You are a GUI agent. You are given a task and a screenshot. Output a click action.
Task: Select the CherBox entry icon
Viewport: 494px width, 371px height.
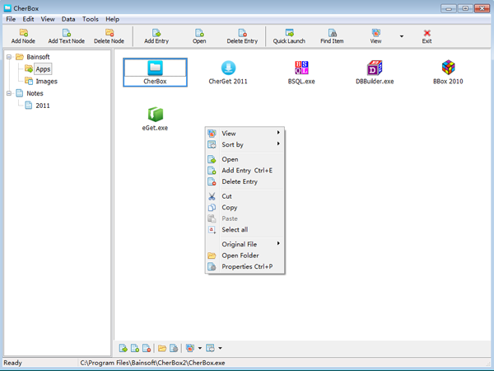(155, 68)
